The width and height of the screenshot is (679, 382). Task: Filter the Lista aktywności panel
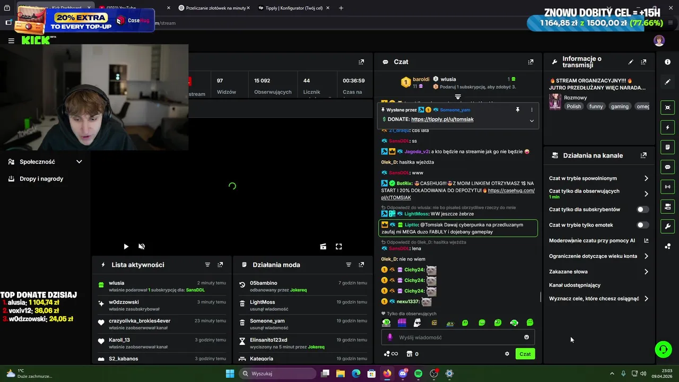point(207,265)
